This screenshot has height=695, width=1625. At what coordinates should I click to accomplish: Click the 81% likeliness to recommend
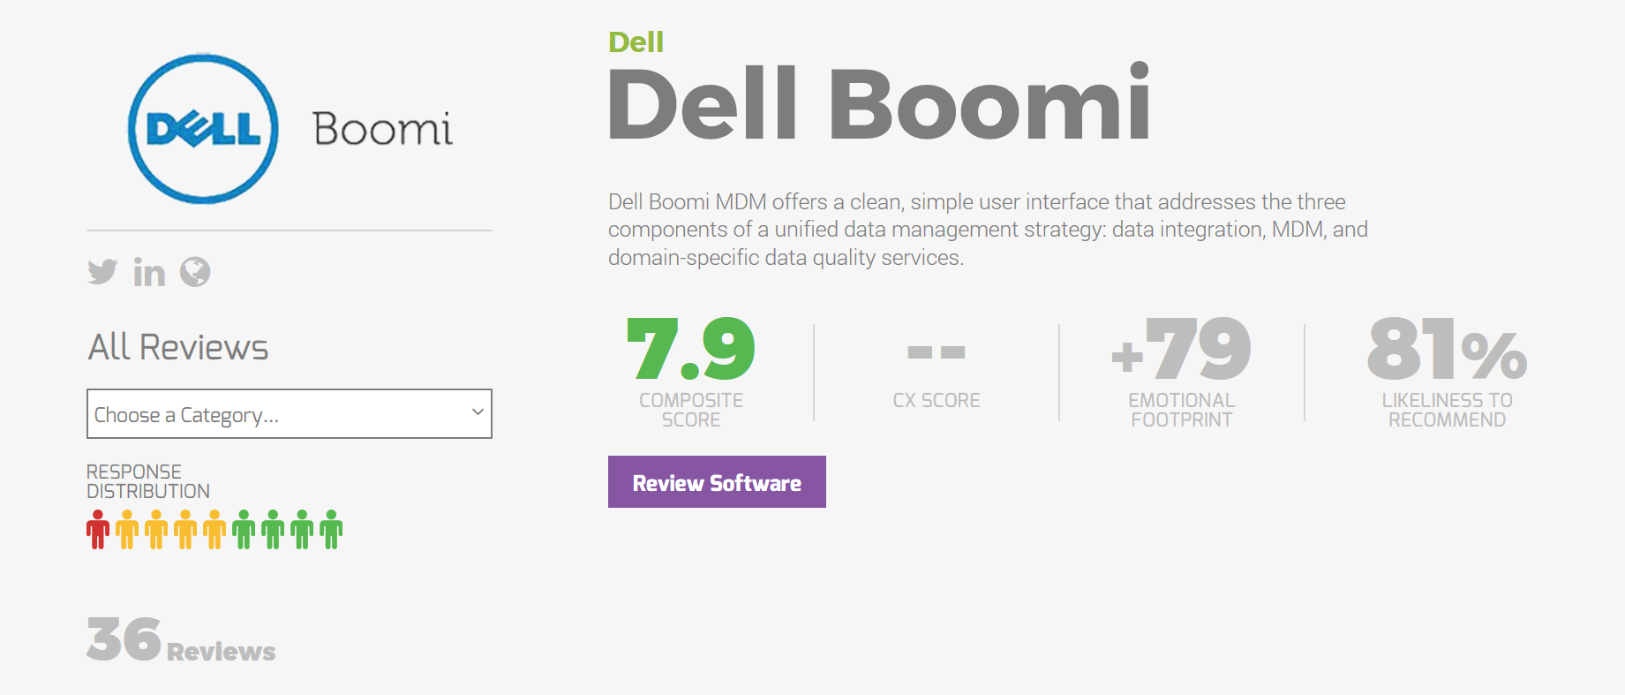click(x=1447, y=350)
